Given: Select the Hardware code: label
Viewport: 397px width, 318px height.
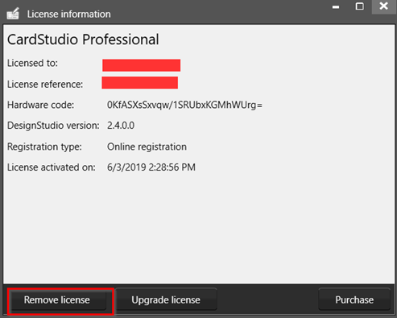Looking at the screenshot, I should coord(40,105).
